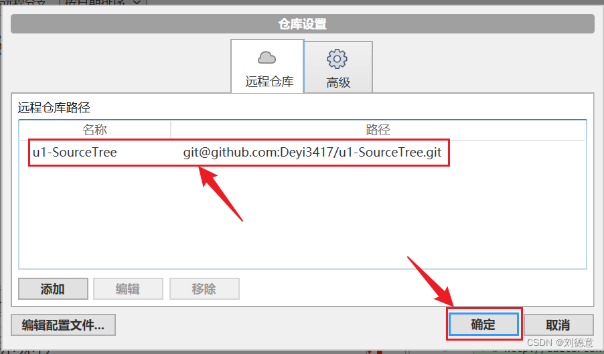Select the git@github.com remote path entry
Image resolution: width=604 pixels, height=354 pixels.
[313, 153]
